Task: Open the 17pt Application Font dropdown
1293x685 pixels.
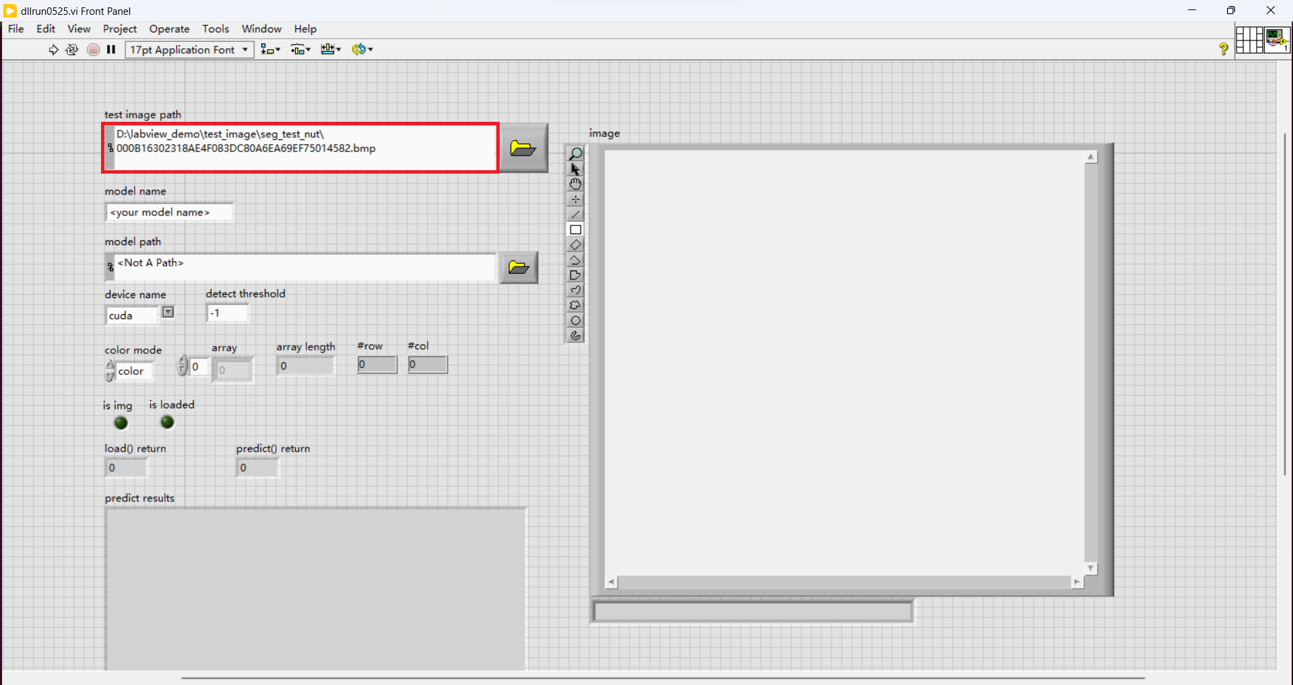Action: [x=189, y=50]
